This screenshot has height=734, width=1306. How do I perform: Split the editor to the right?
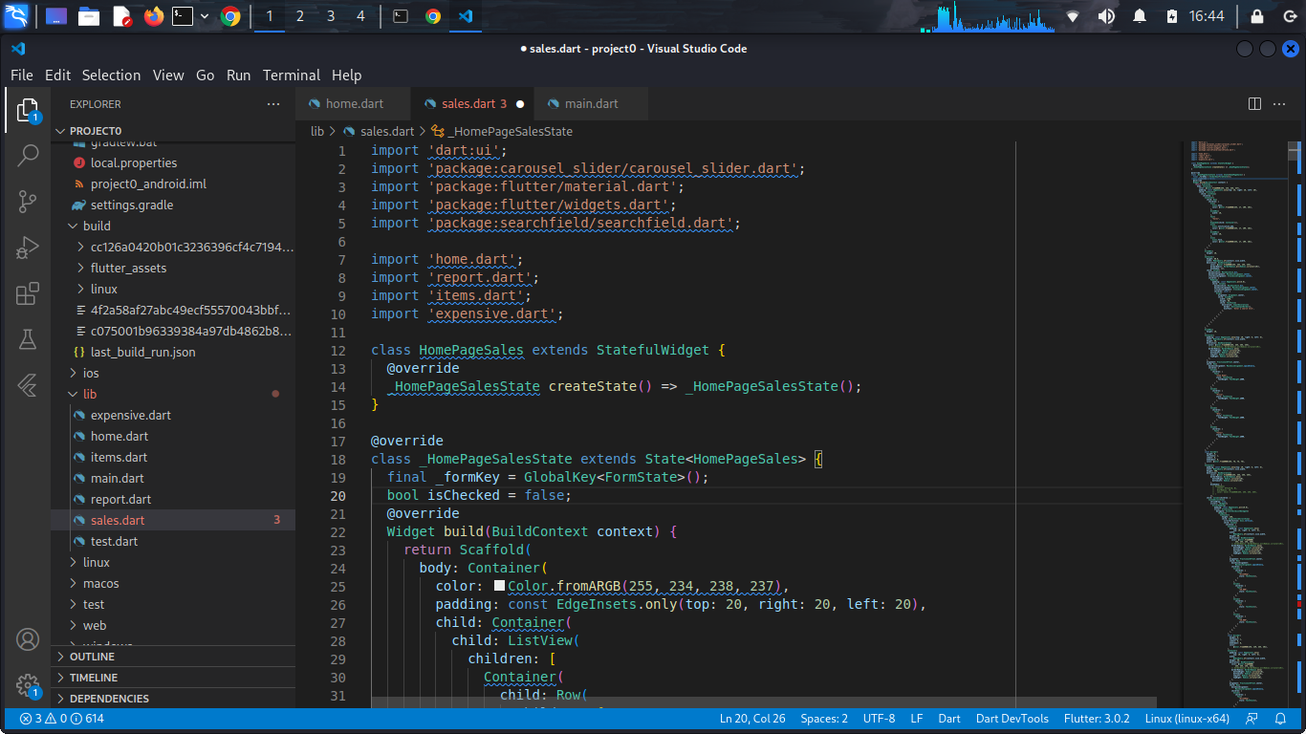point(1255,103)
